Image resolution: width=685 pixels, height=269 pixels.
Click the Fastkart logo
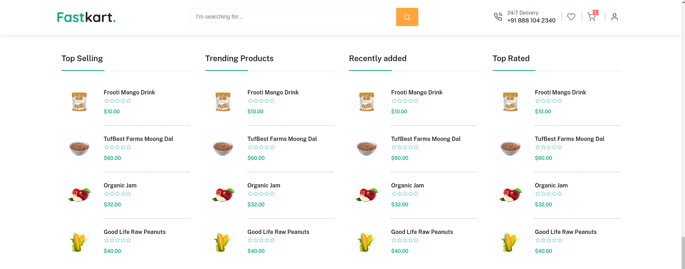click(x=86, y=17)
